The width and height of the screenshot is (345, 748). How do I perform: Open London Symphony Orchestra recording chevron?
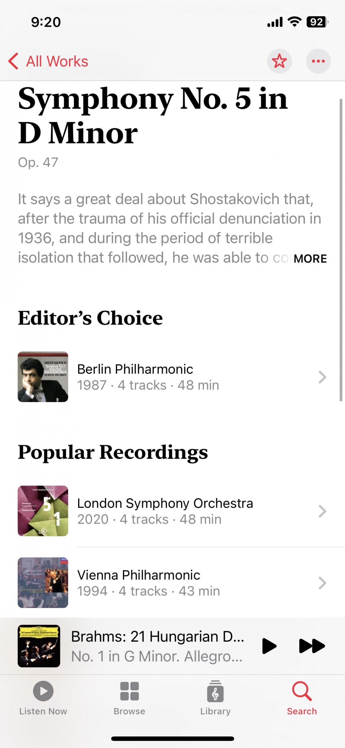[322, 511]
